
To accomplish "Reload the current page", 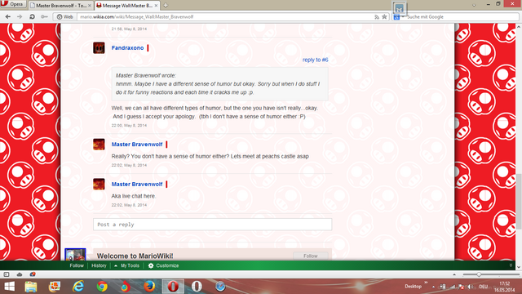I will (x=32, y=16).
